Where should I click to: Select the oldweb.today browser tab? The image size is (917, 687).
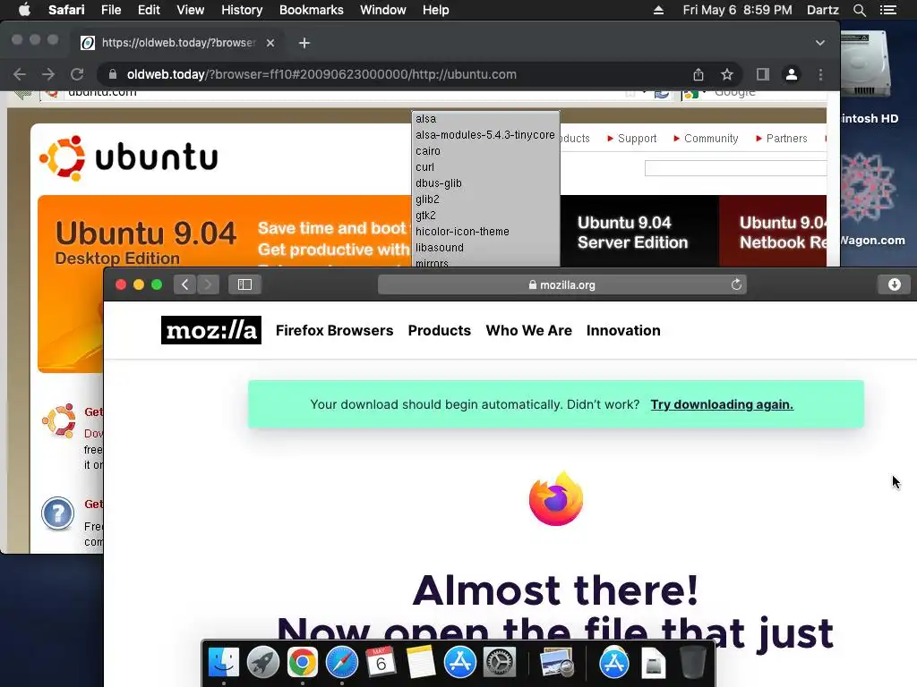(x=178, y=43)
